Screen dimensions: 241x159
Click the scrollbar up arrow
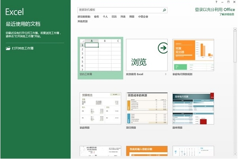(235, 29)
